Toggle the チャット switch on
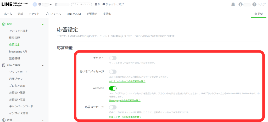This screenshot has width=268, height=122. (x=113, y=58)
